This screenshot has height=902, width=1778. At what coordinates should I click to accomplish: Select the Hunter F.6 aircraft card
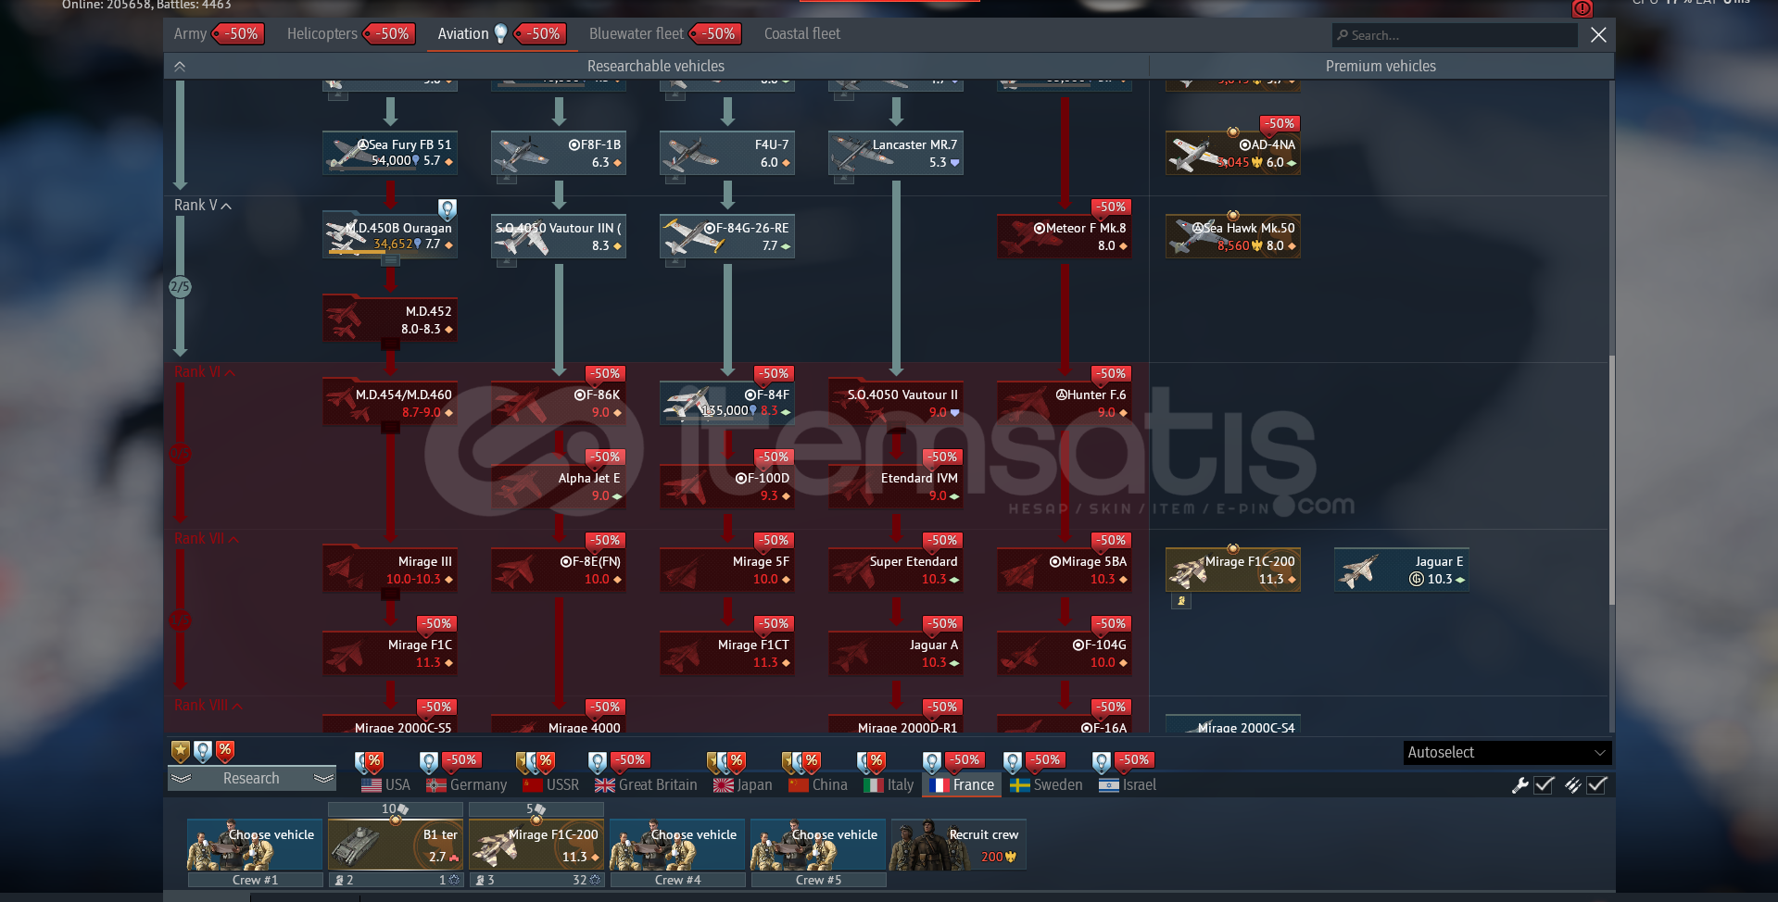(1065, 403)
